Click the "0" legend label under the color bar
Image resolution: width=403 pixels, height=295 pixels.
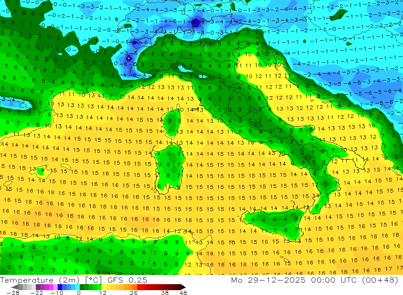coord(79,293)
